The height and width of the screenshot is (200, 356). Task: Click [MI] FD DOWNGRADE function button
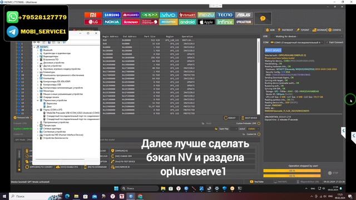95,167
